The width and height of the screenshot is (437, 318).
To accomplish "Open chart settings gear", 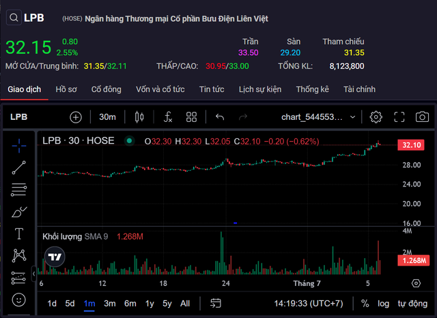I will (376, 117).
